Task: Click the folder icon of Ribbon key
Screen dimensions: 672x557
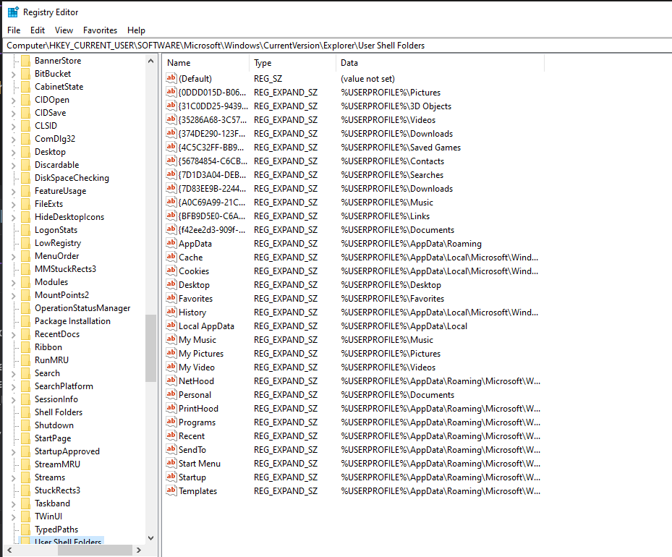Action: tap(26, 347)
